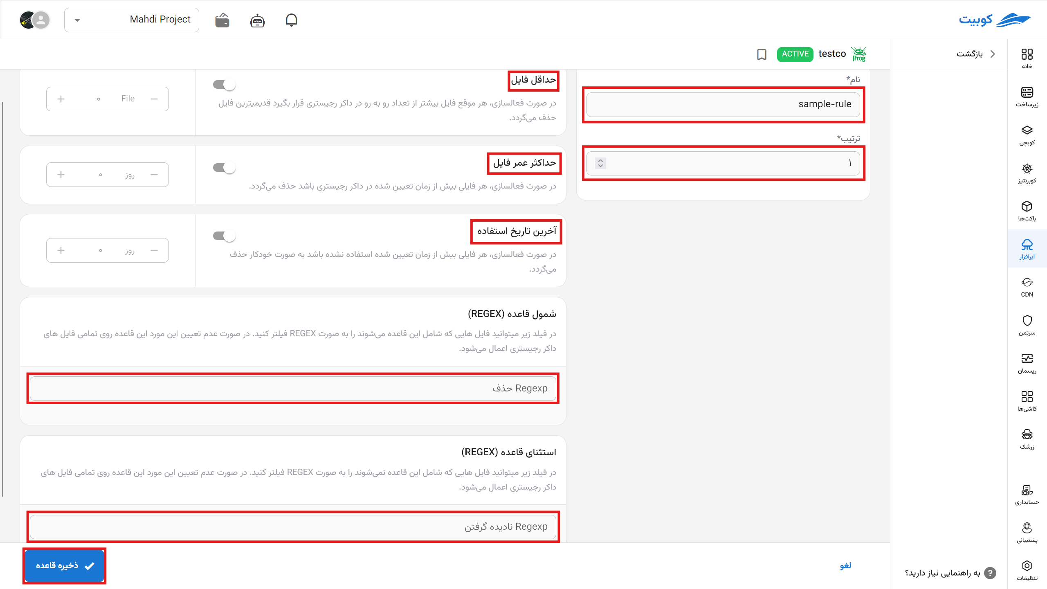1047x589 pixels.
Task: Open the زیرساخت infrastructure sidebar icon
Action: [1027, 97]
